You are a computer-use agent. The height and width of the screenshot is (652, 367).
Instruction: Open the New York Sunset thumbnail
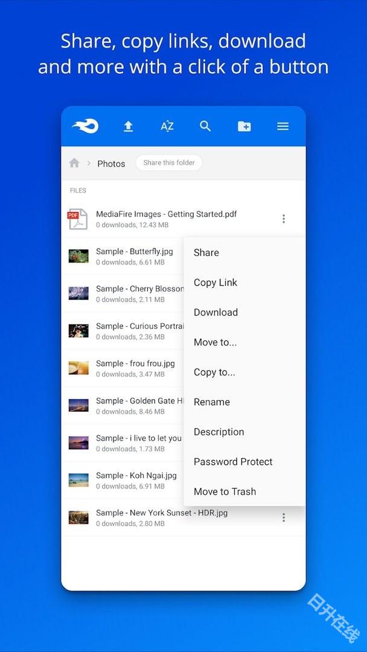click(78, 517)
